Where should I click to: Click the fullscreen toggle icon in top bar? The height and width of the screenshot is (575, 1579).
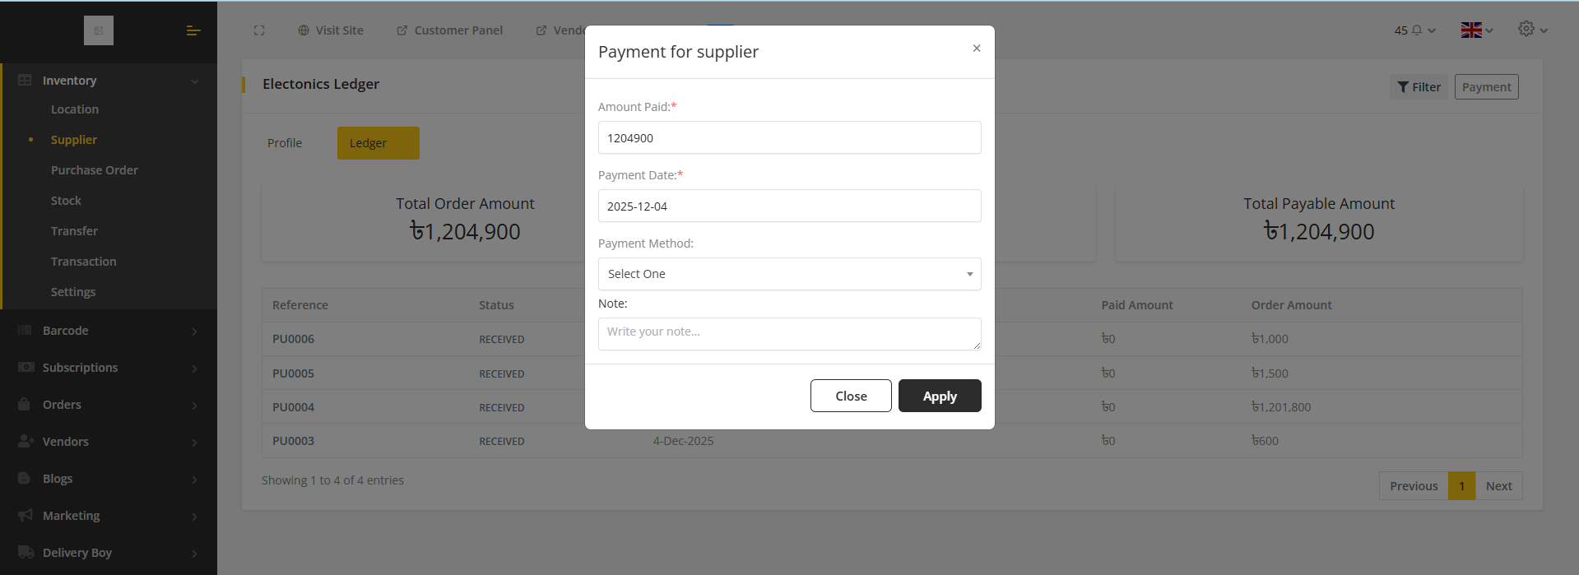pyautogui.click(x=259, y=30)
